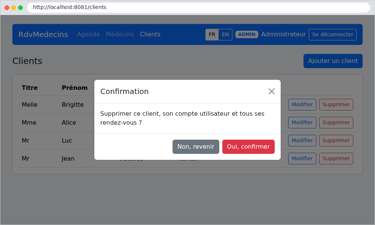The width and height of the screenshot is (375, 225).
Task: Click the Ajouter un client button
Action: point(333,61)
